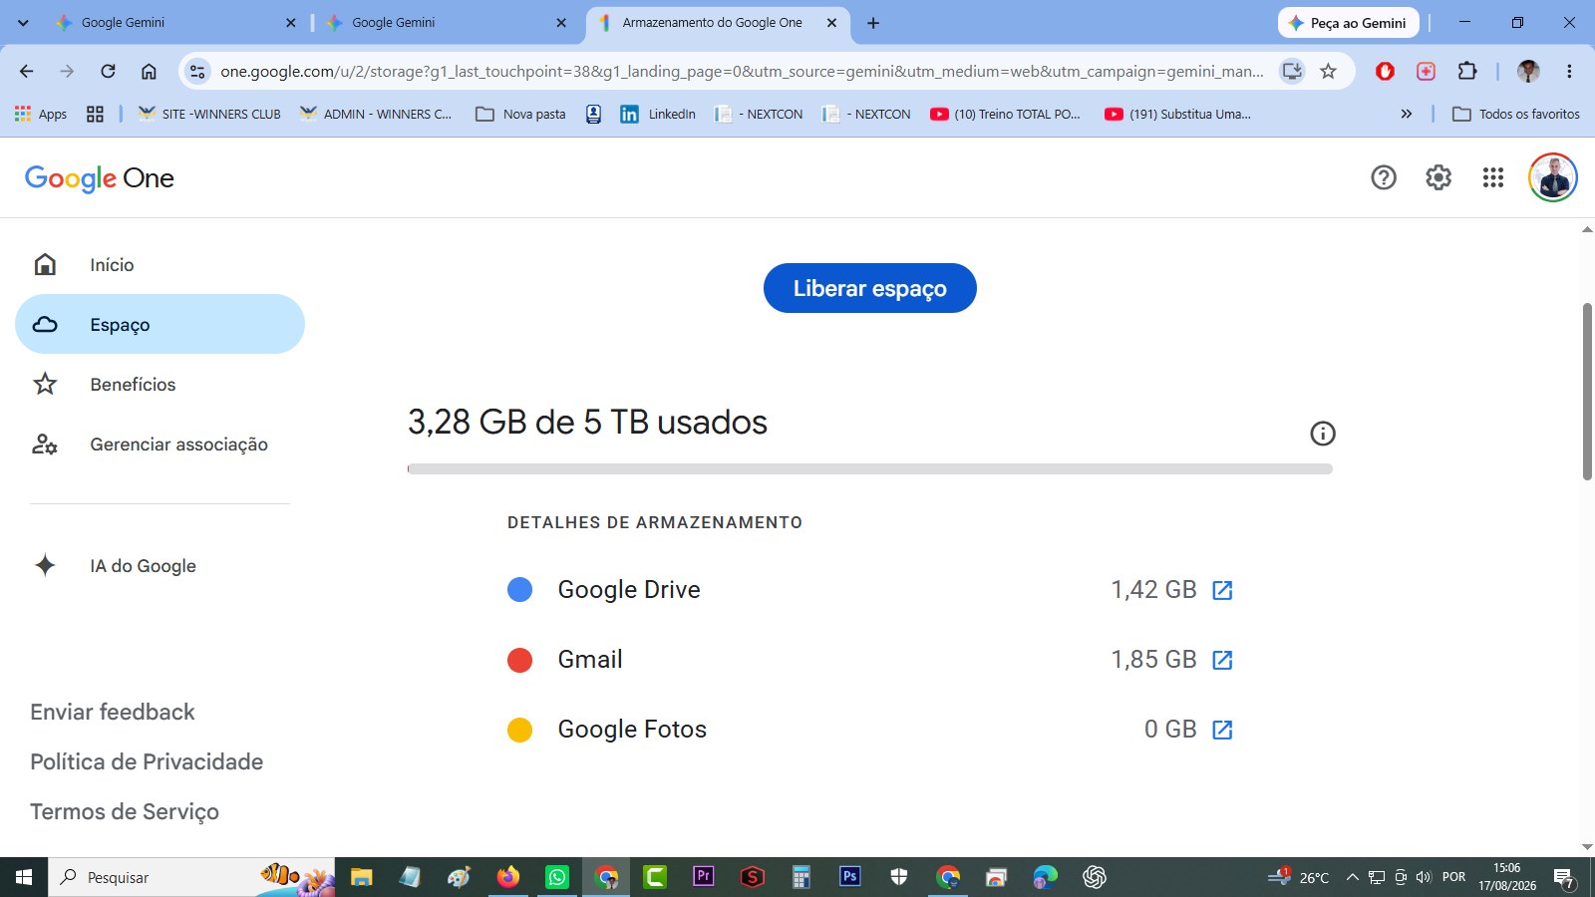This screenshot has width=1595, height=897.
Task: Open the tab search dropdown arrow
Action: point(23,22)
